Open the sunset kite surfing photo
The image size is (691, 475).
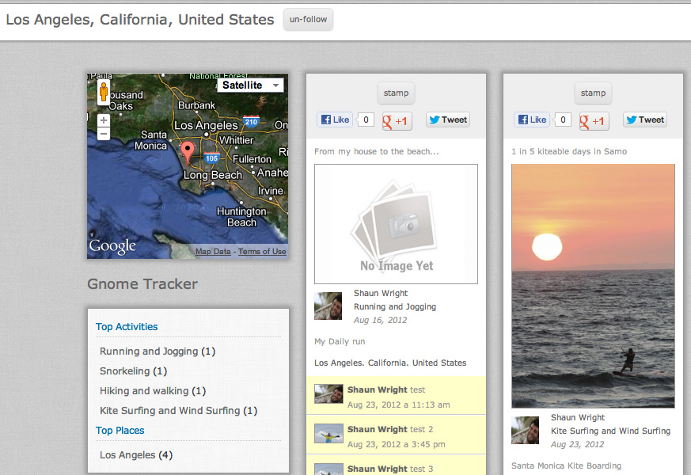[593, 286]
